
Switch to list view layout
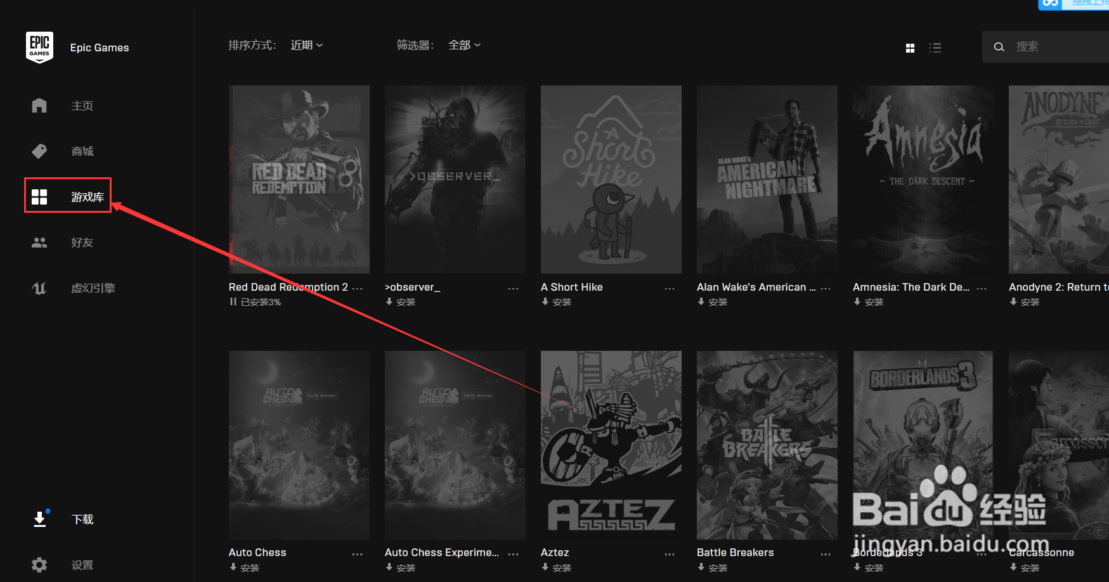click(x=935, y=48)
